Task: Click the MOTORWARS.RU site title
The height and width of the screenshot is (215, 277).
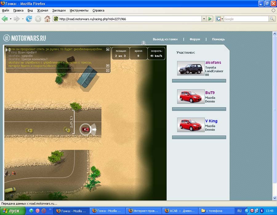Action: point(29,38)
